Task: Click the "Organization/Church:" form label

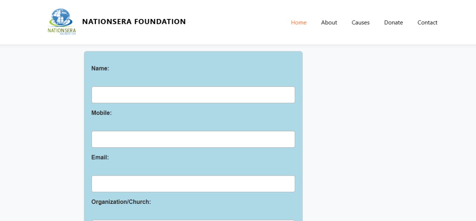Action: pyautogui.click(x=121, y=202)
